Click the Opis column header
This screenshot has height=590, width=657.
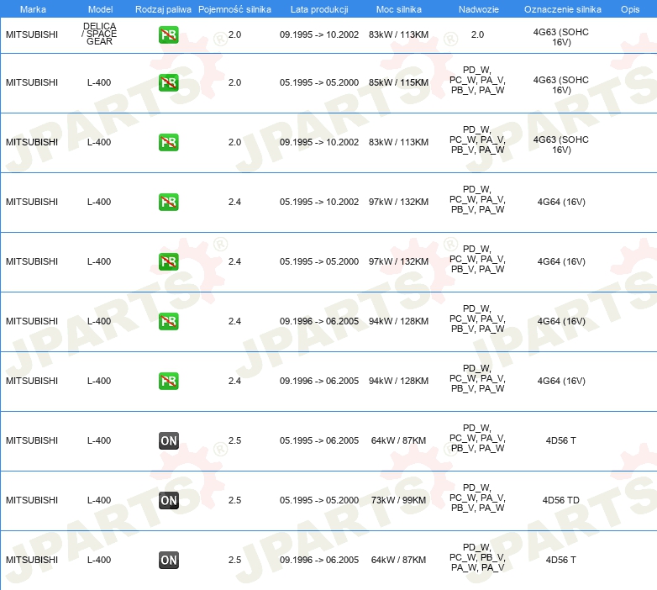tap(630, 9)
